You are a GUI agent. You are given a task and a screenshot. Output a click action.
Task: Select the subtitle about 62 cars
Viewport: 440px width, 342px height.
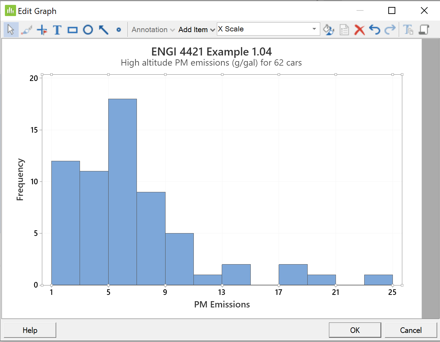point(211,63)
